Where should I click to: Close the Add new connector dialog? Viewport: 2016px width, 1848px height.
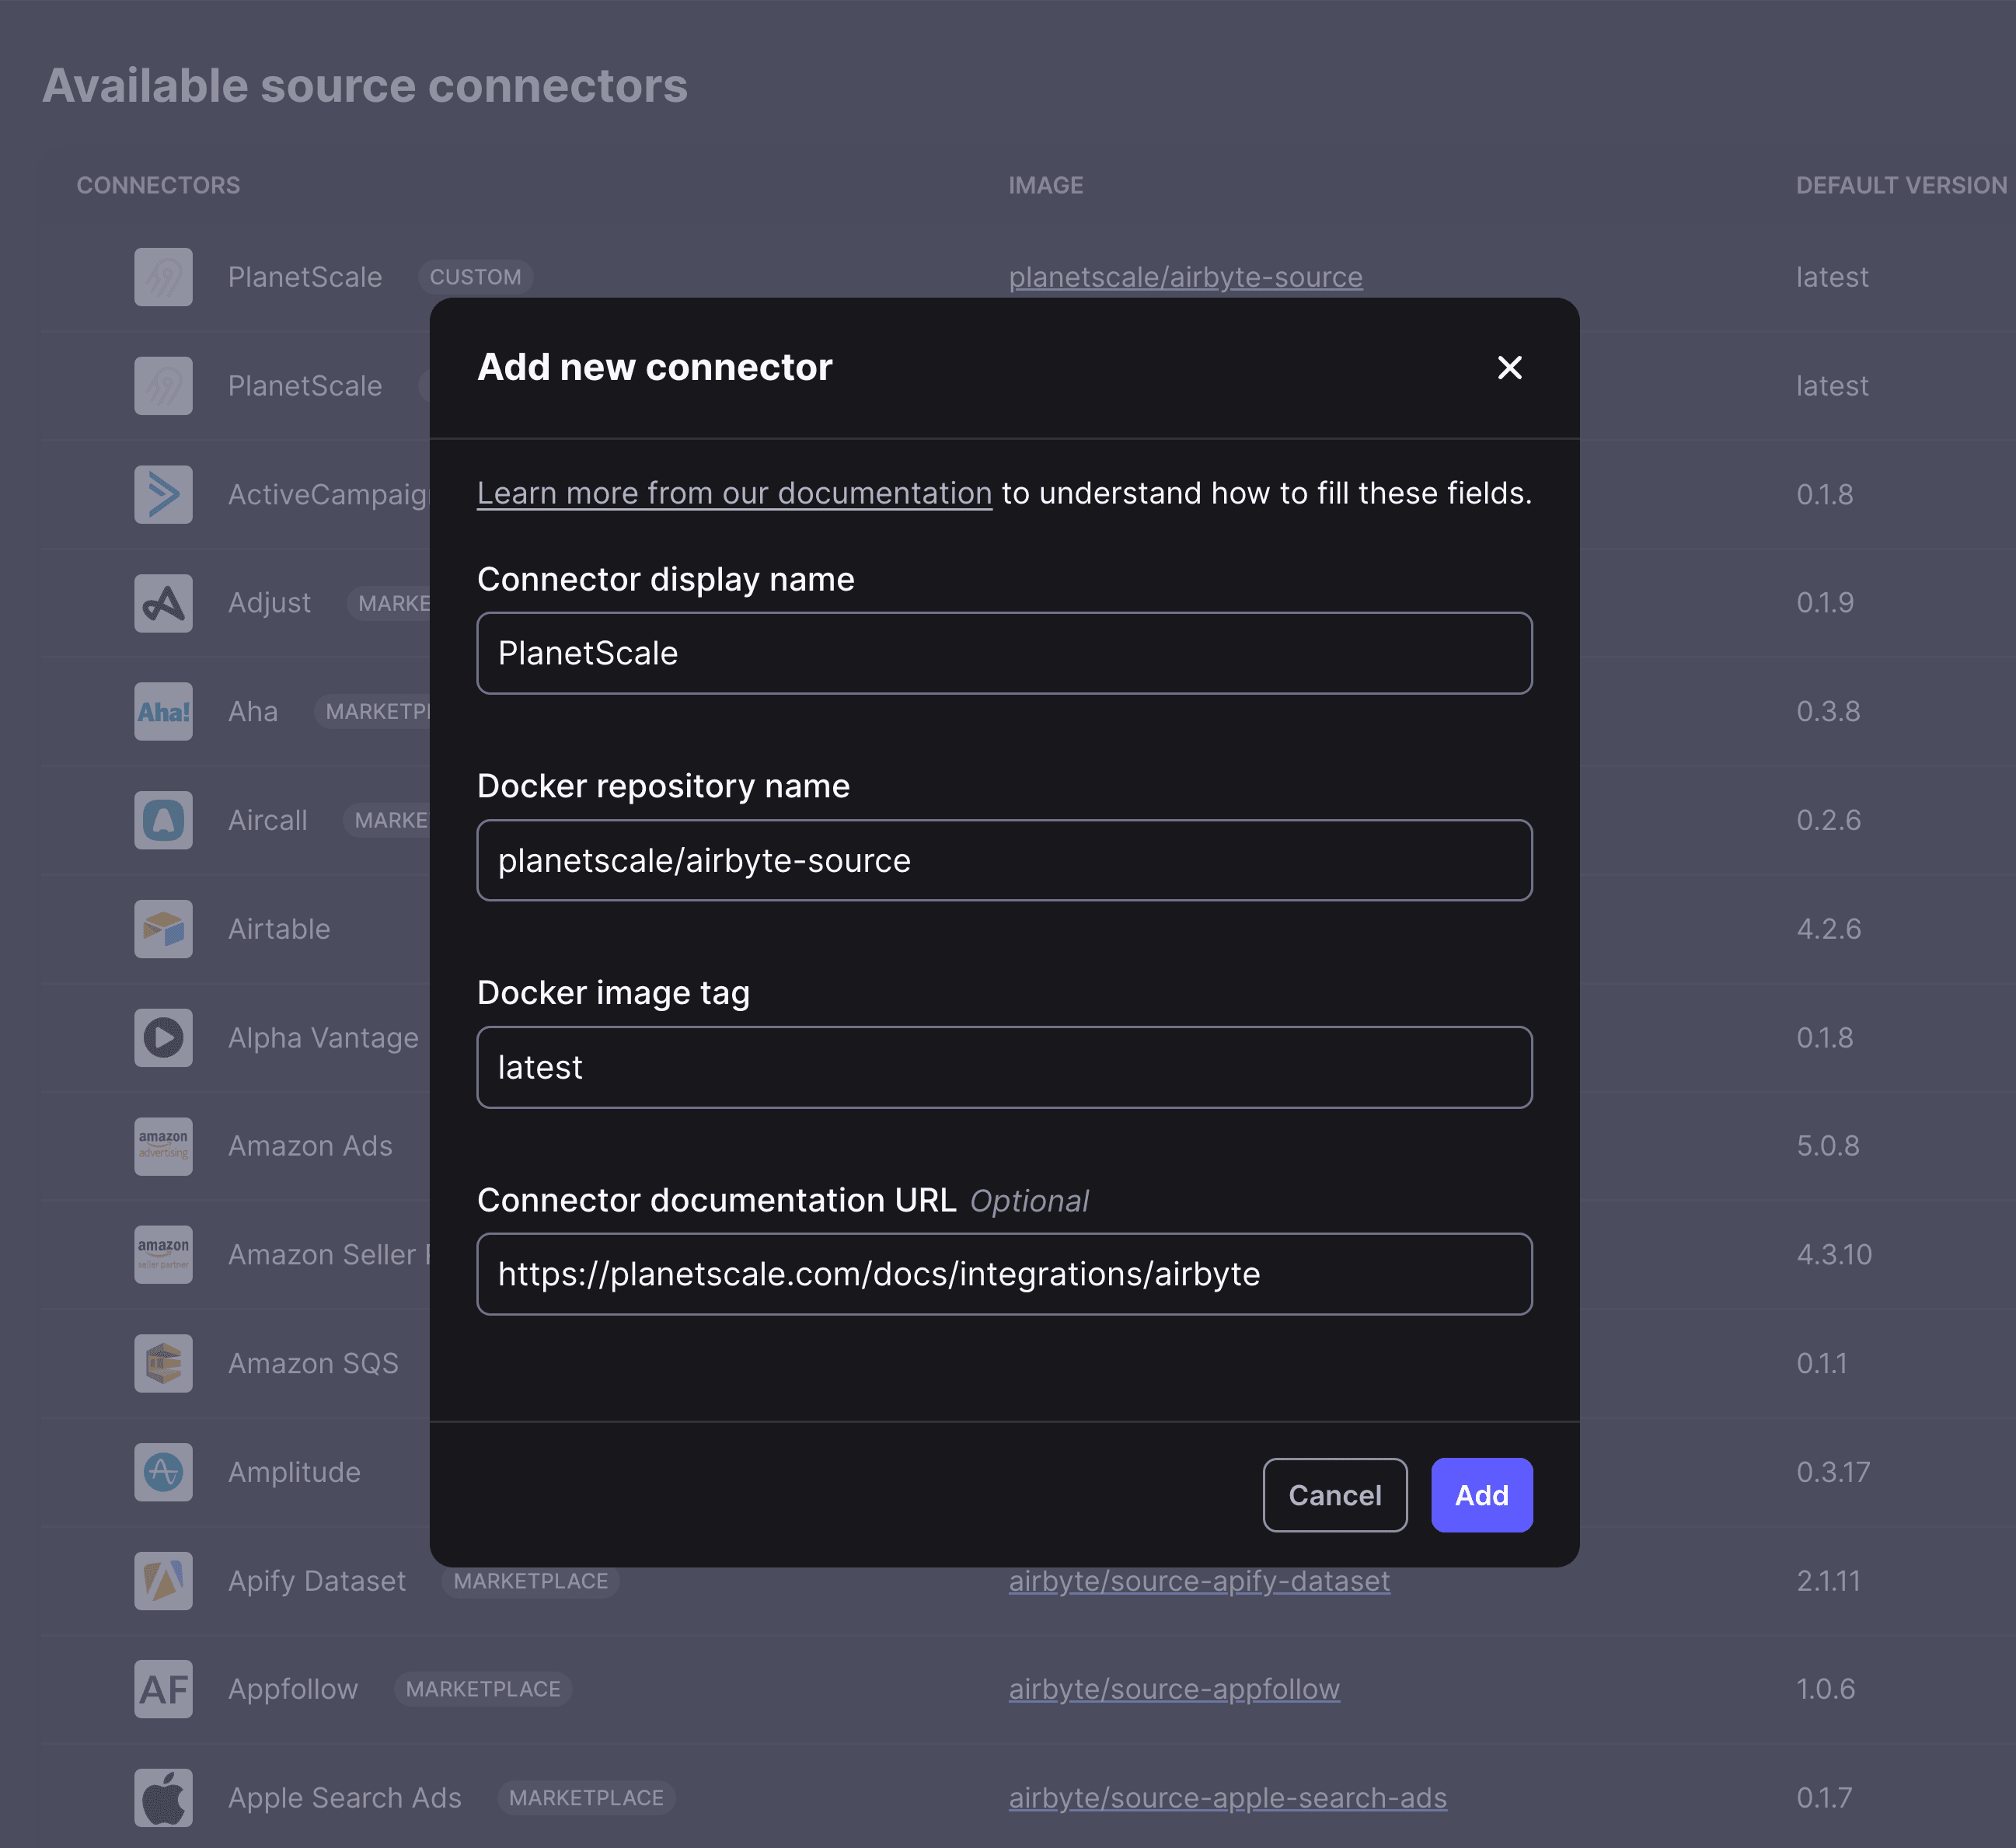point(1509,368)
